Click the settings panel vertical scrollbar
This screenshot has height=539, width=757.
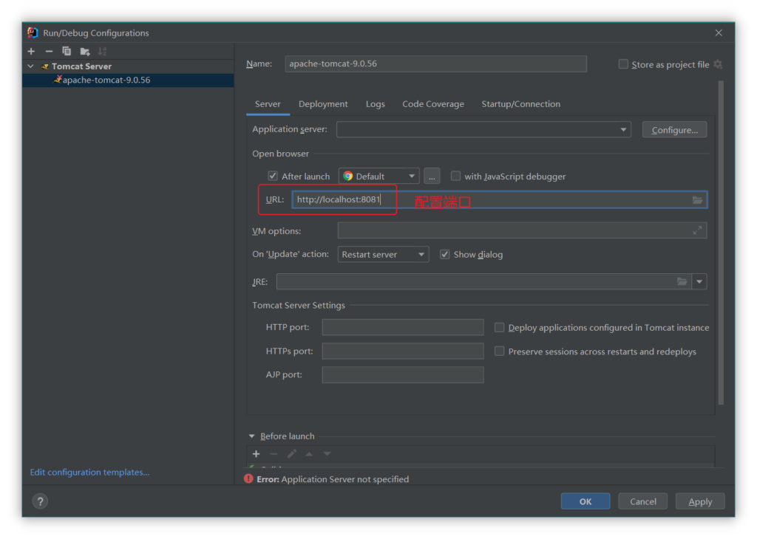click(721, 242)
